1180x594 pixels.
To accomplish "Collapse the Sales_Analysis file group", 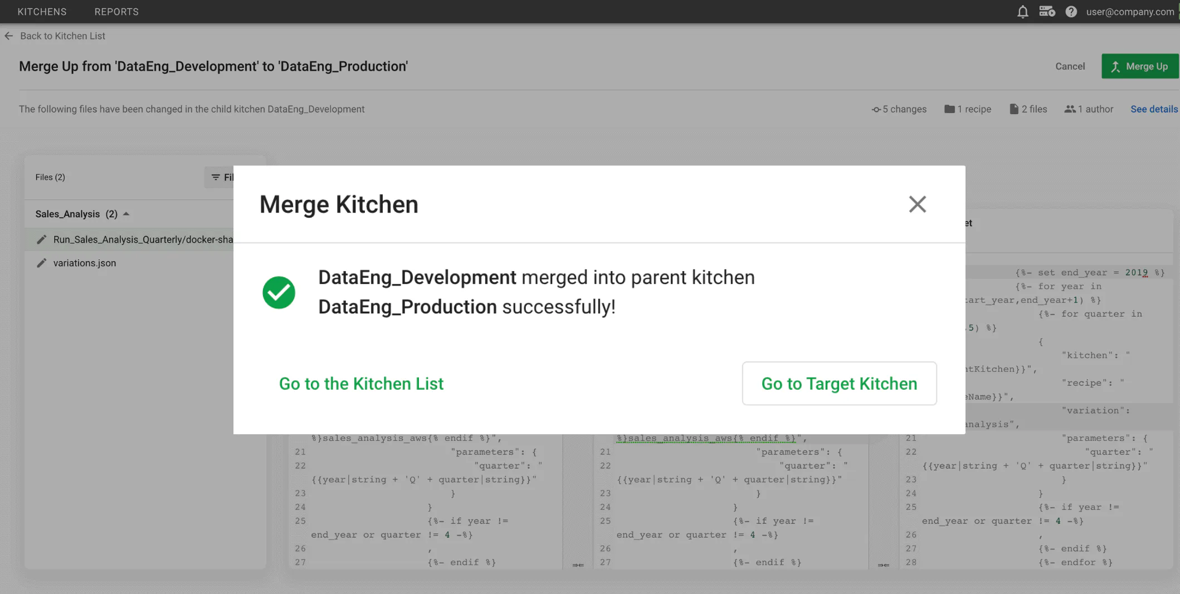I will click(126, 214).
